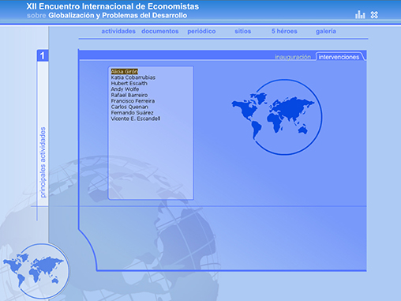Image resolution: width=401 pixels, height=301 pixels.
Task: Pick Carlos Quenan from the list
Action: pos(129,107)
